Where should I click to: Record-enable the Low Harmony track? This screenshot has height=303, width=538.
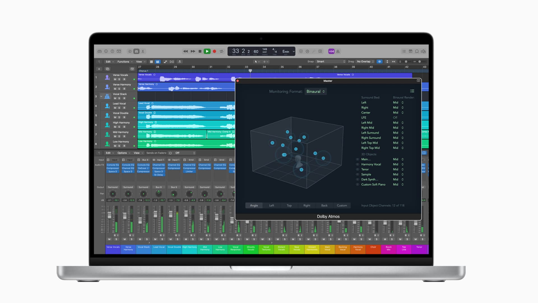[x=124, y=146]
